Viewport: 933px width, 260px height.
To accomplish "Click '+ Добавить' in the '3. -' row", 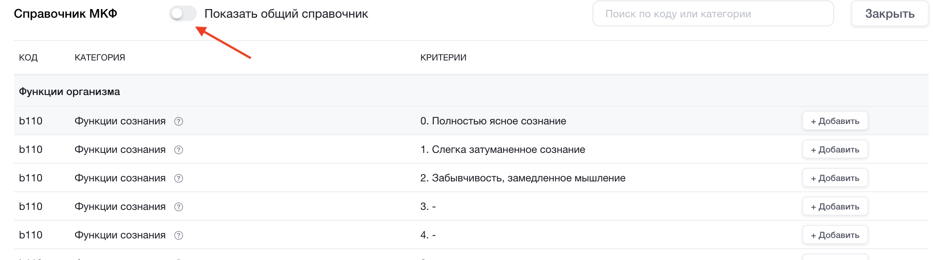I will 835,206.
